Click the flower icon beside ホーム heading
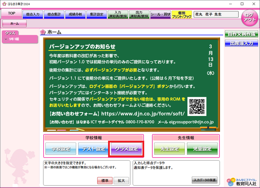260x188 pixels. pos(43,32)
